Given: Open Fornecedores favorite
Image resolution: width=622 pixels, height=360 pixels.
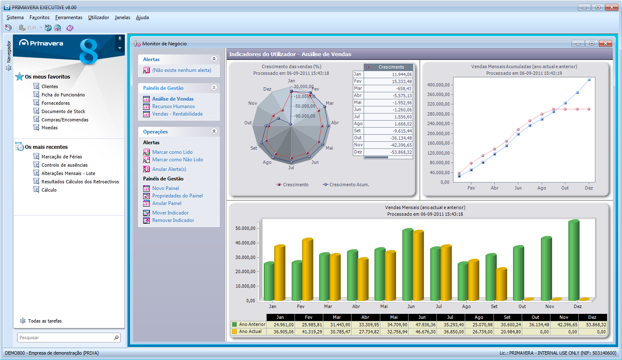Looking at the screenshot, I should click(55, 103).
